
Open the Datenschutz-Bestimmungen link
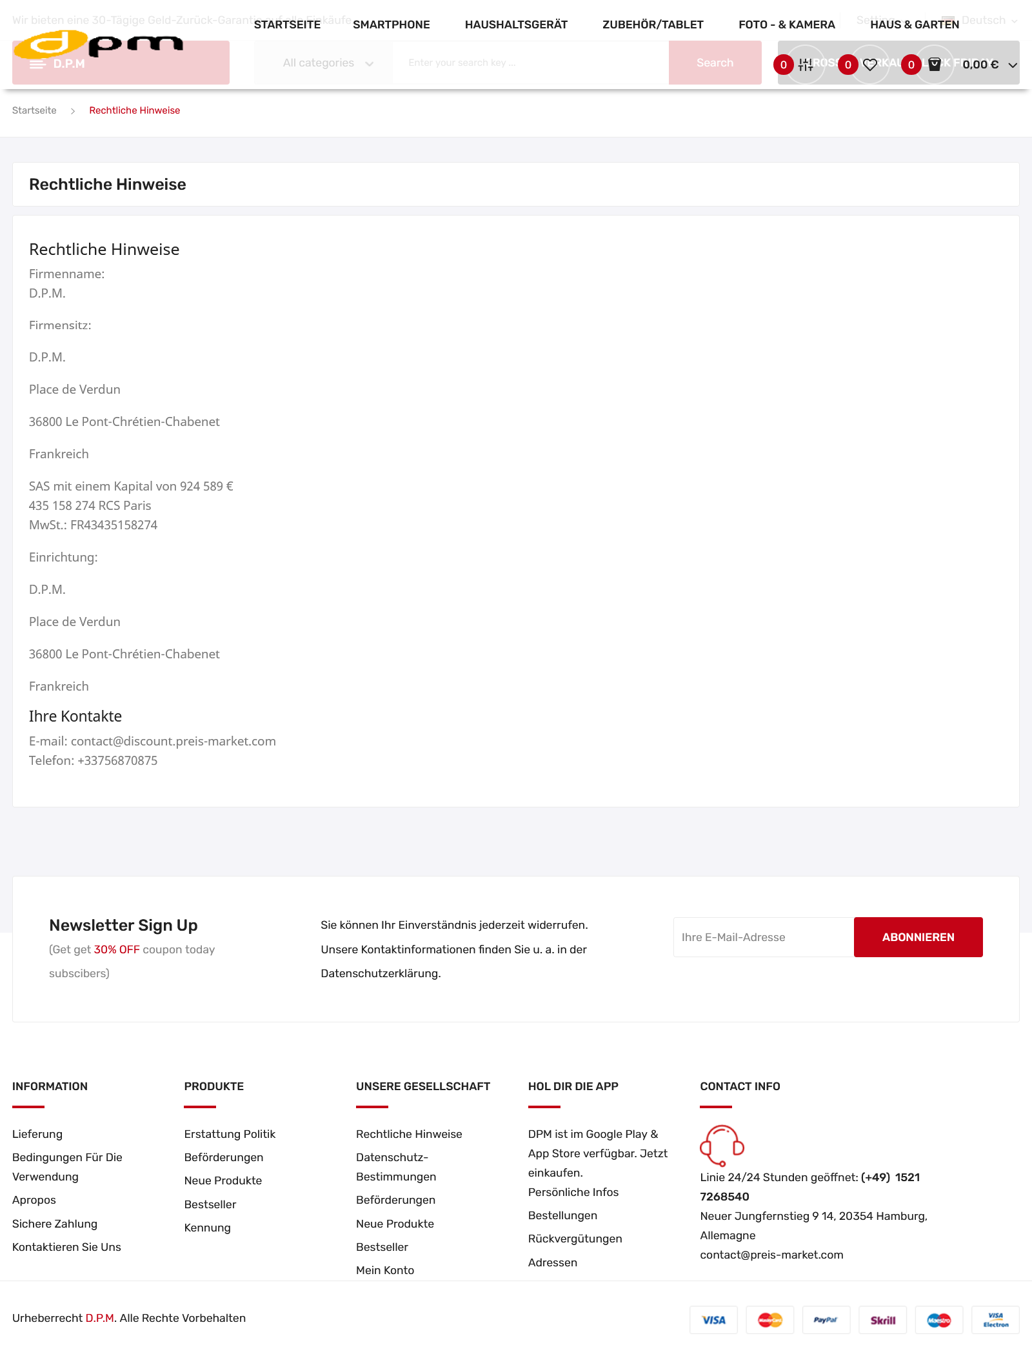(396, 1167)
